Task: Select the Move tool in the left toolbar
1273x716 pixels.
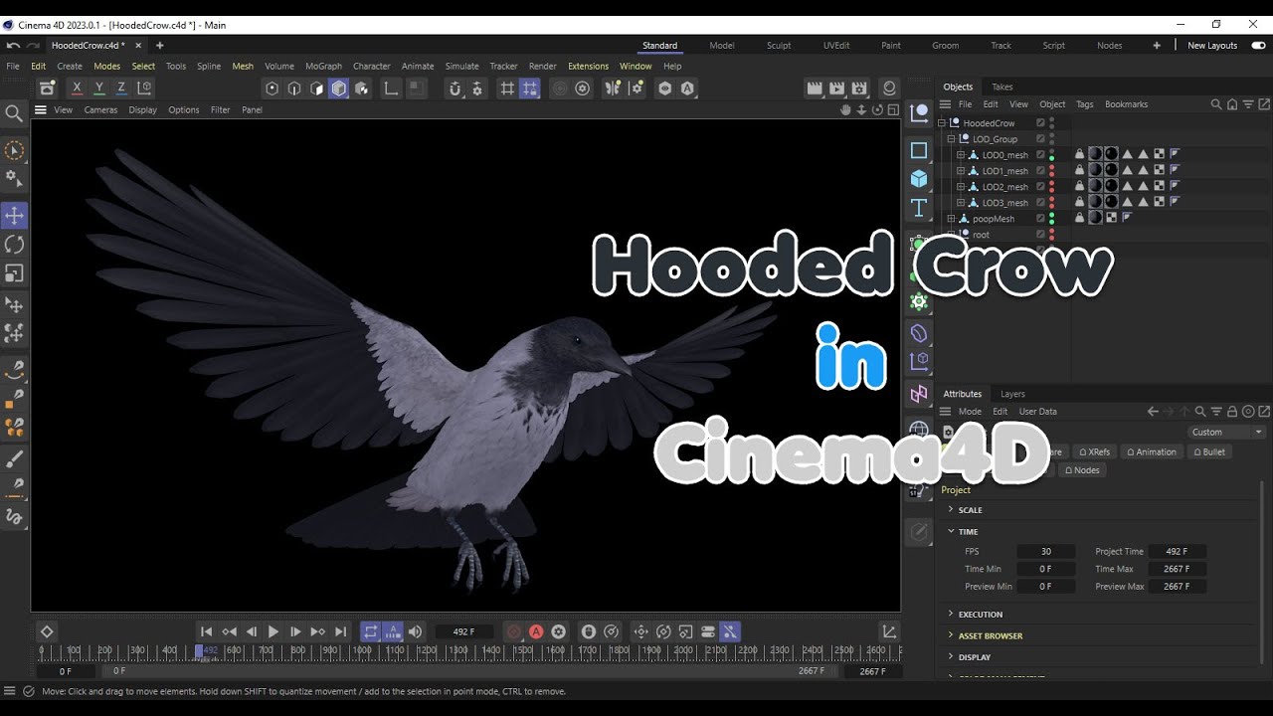Action: (14, 215)
